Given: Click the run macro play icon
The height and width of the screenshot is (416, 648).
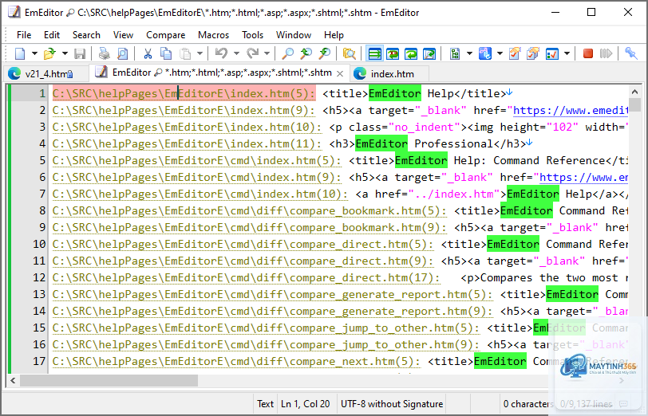Looking at the screenshot, I should (x=606, y=53).
